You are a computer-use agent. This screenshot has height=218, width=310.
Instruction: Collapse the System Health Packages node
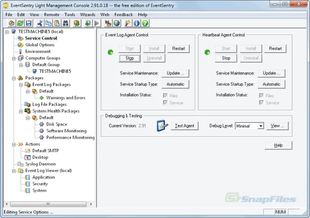21,111
